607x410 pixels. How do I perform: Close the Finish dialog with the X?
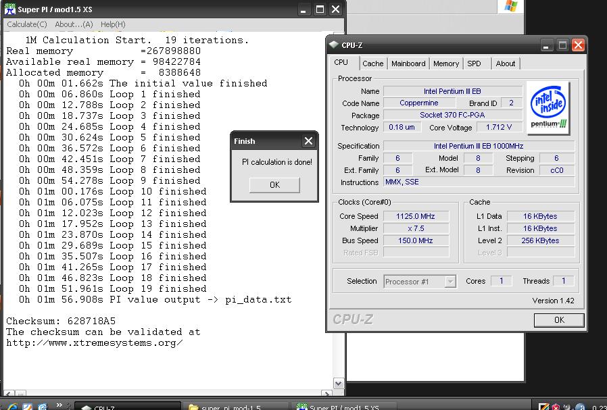pyautogui.click(x=308, y=141)
